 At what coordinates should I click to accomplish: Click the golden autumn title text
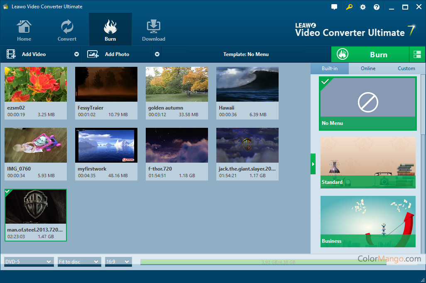point(165,108)
